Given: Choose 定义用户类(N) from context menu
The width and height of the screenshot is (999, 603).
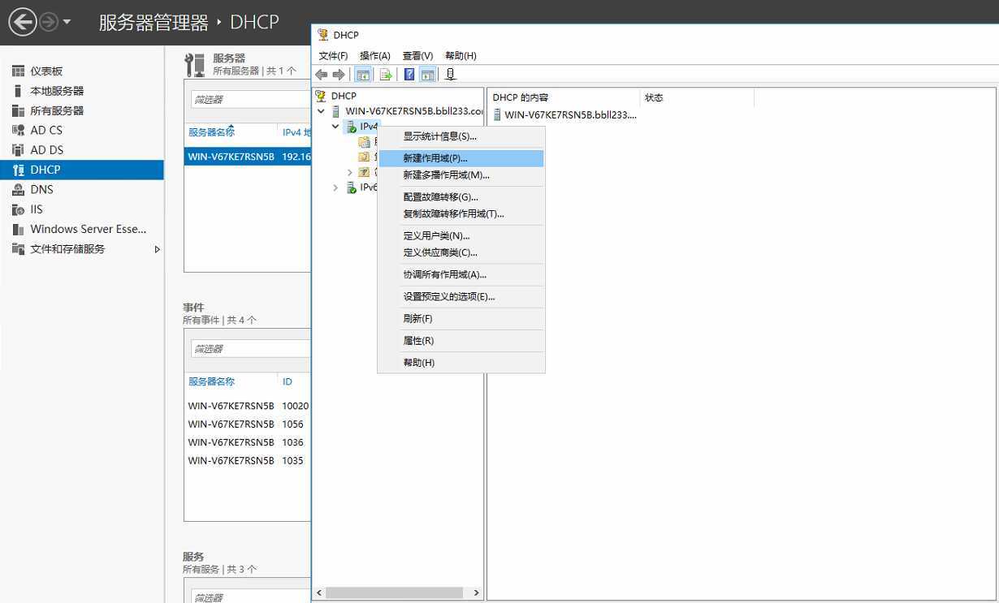Looking at the screenshot, I should tap(461, 236).
